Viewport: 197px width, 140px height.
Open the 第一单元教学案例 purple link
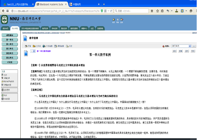pyautogui.click(x=44, y=51)
